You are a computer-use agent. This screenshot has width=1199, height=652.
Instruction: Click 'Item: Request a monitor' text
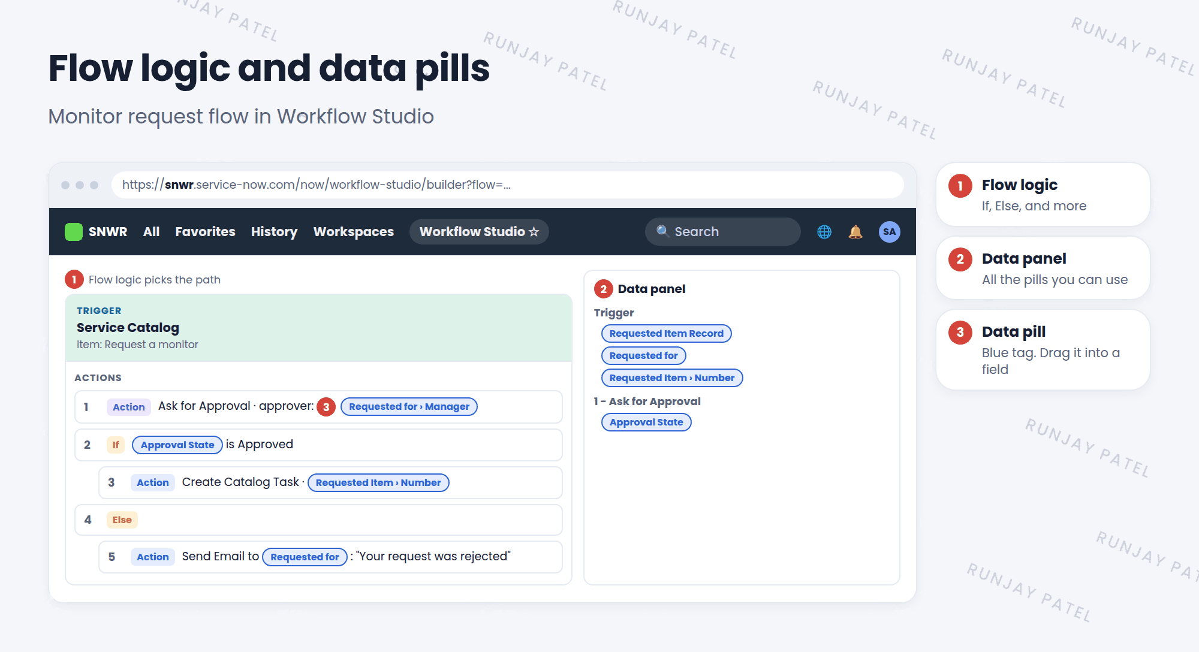137,345
